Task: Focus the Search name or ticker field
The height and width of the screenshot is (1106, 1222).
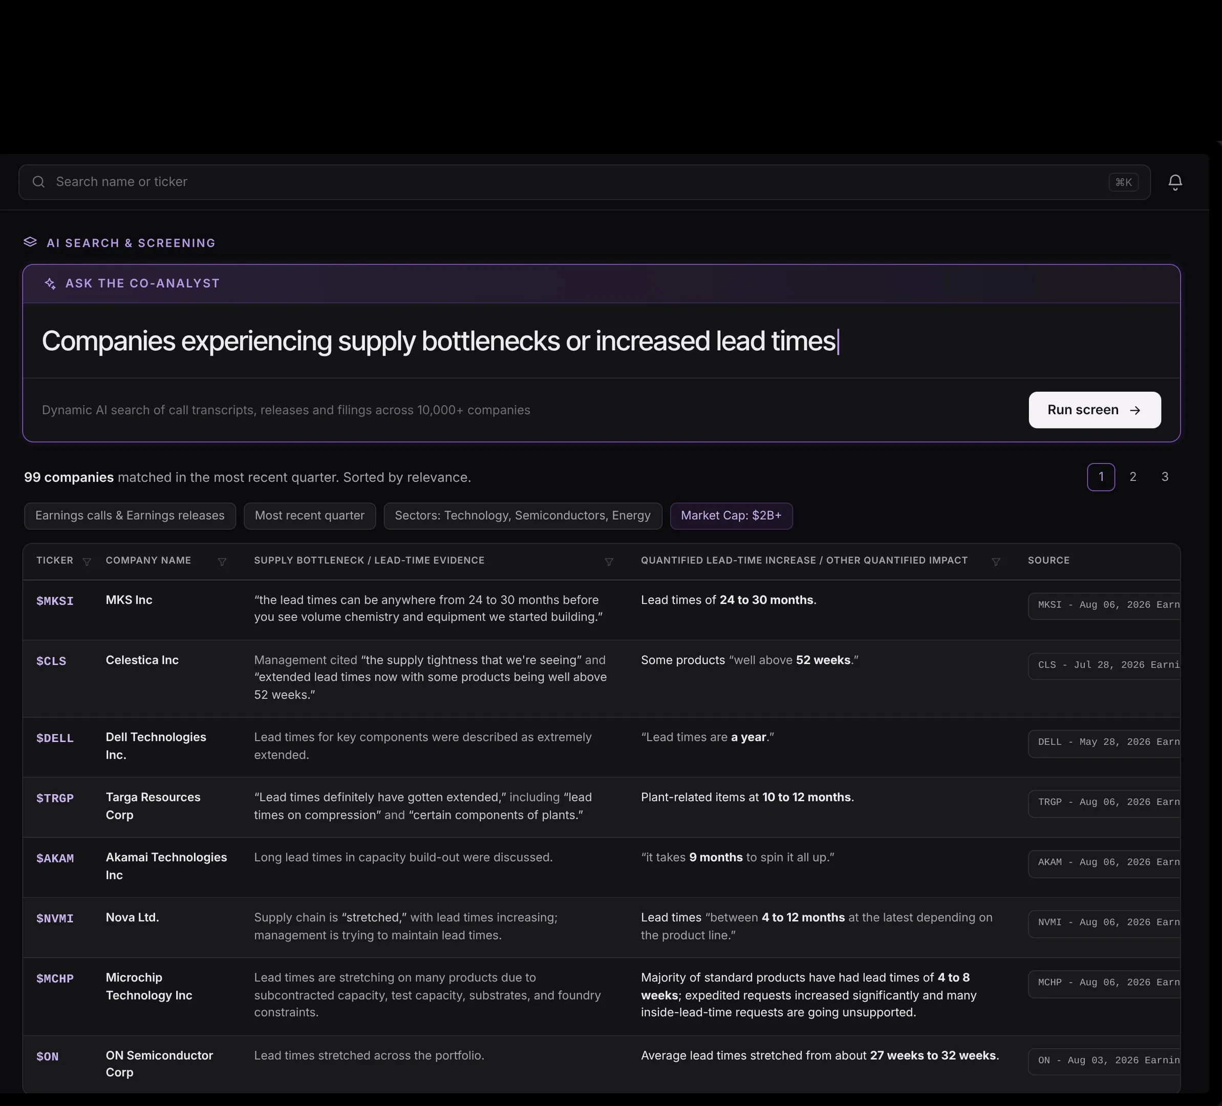Action: tap(584, 182)
